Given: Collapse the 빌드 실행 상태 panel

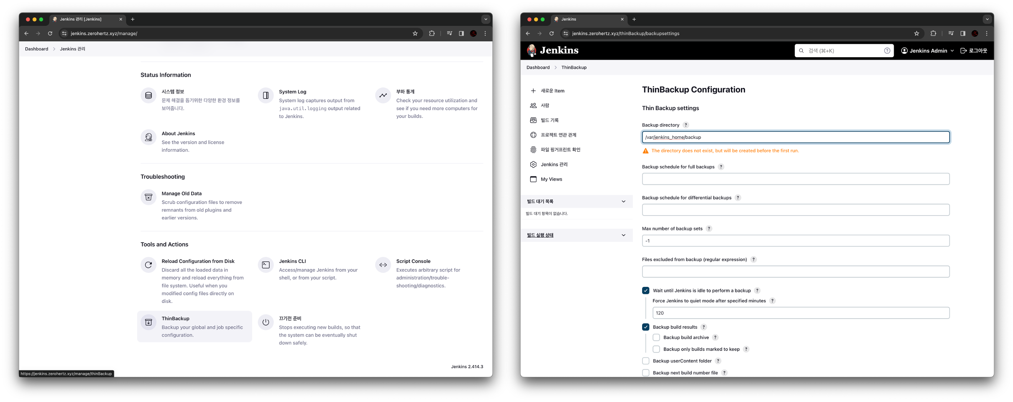Looking at the screenshot, I should pyautogui.click(x=624, y=235).
